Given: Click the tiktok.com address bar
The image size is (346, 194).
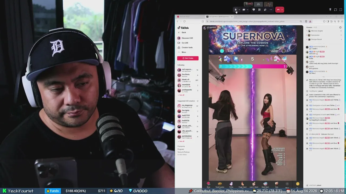Looking at the screenshot, I should tap(247, 21).
